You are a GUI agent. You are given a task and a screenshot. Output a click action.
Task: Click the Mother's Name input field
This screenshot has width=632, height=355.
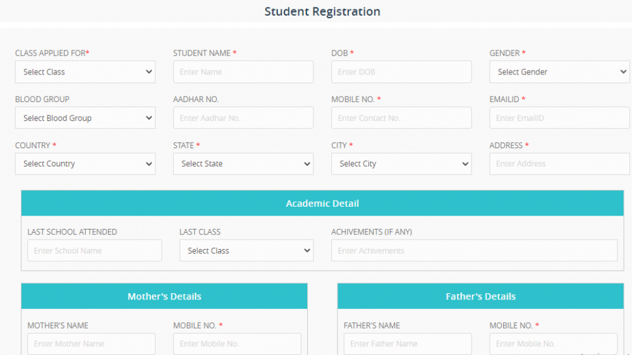[91, 344]
